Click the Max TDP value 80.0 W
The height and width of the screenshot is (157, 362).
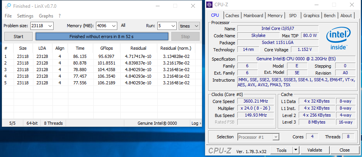310,35
